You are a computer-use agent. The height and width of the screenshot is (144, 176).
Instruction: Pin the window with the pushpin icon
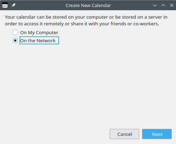(x=13, y=5)
